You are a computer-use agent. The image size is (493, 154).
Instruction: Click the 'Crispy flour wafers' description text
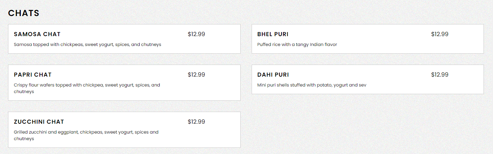pyautogui.click(x=87, y=85)
